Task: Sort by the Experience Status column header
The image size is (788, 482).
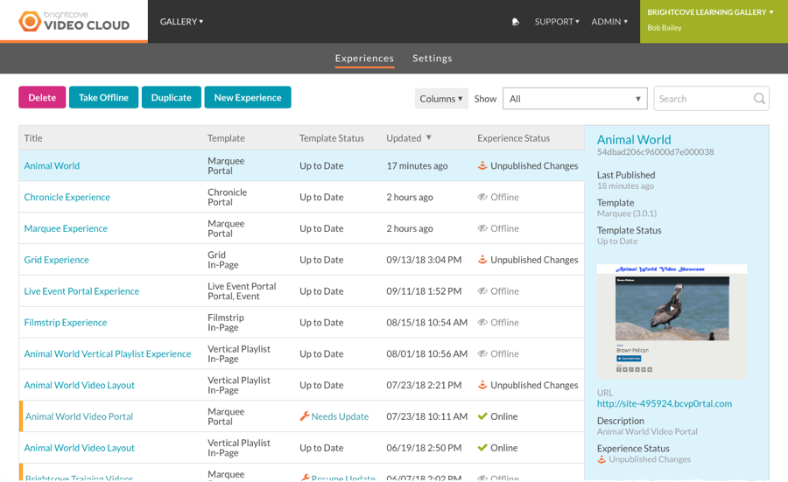Action: (x=514, y=138)
